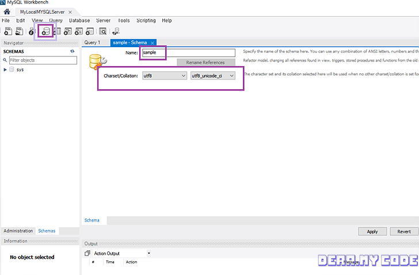Close the MyLocalMYSQLServer connection tab
Screen dimensions: 419x275
click(x=70, y=12)
